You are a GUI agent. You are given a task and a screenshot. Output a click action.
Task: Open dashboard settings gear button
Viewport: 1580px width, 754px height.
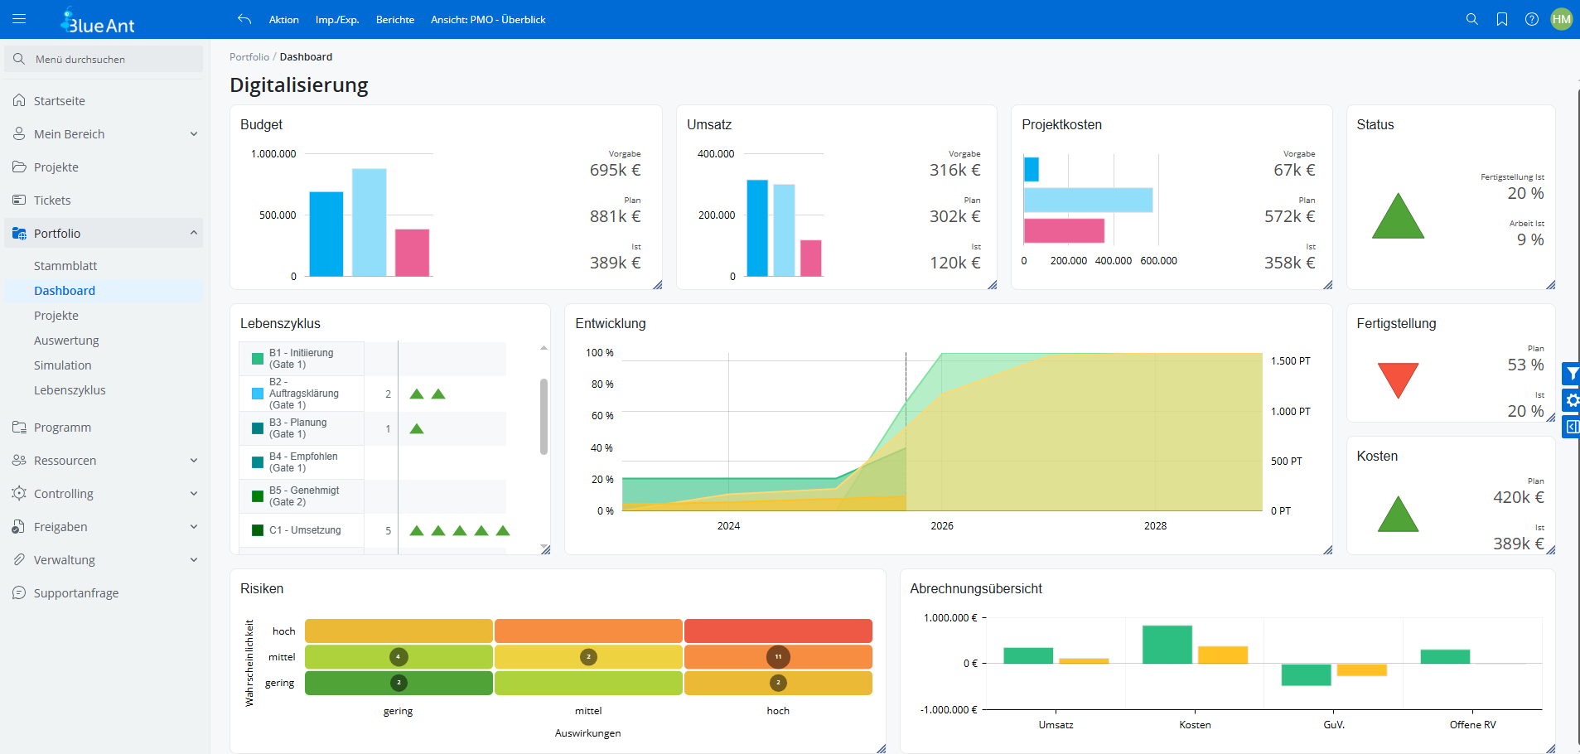pos(1571,400)
